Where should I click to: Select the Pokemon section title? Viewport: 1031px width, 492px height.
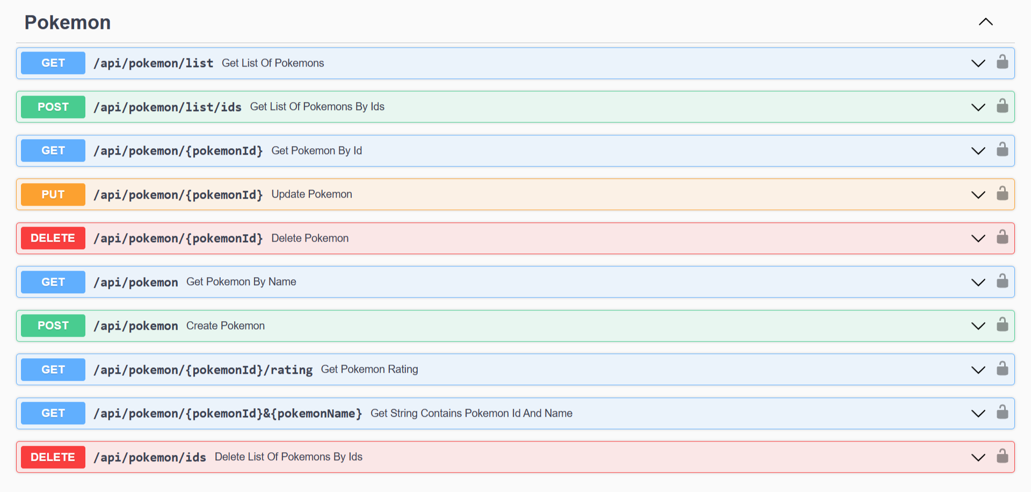tap(67, 22)
